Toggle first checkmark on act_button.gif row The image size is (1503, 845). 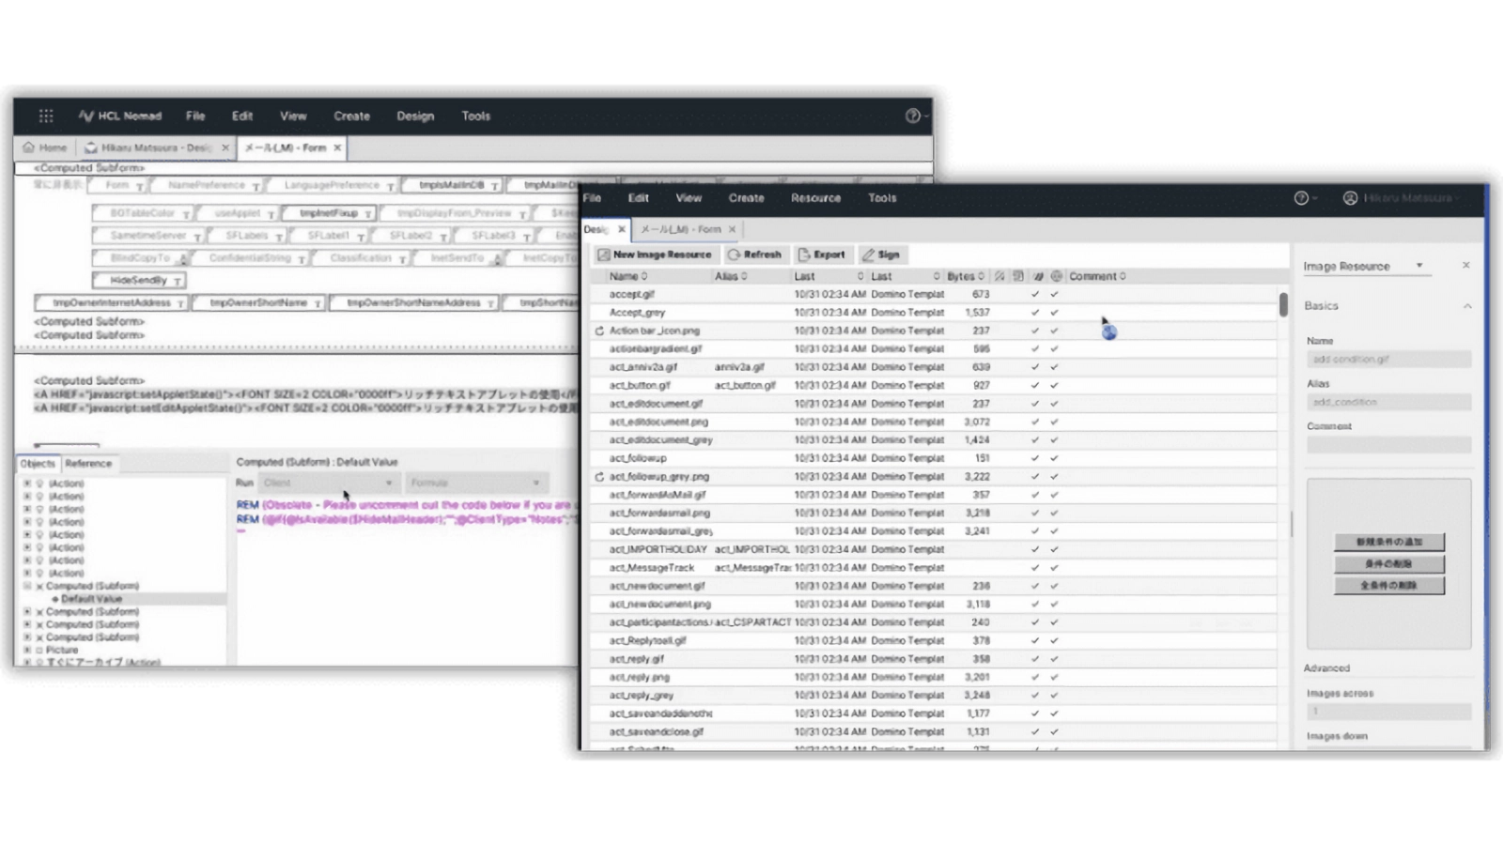point(1035,385)
